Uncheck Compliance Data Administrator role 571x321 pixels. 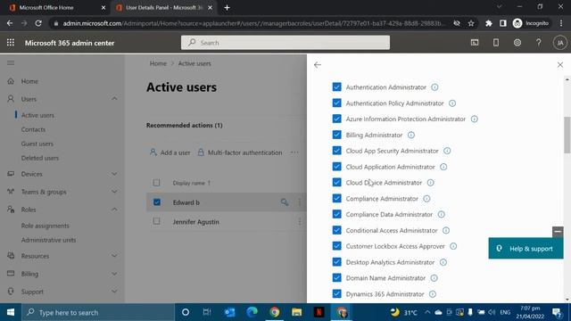(337, 214)
